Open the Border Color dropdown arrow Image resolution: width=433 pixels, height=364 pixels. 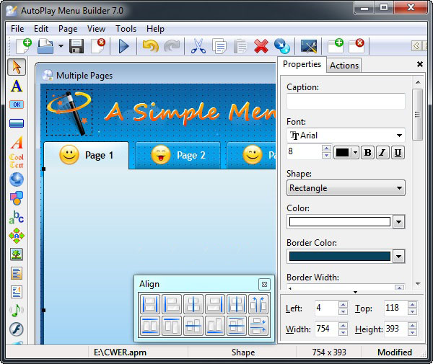[399, 257]
